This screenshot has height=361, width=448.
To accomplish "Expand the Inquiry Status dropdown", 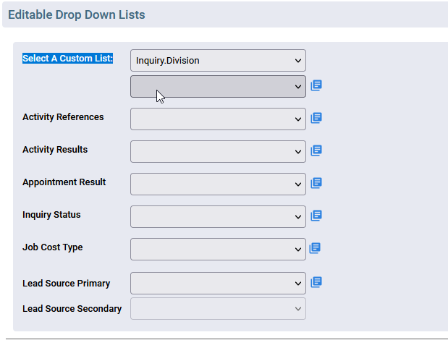I will click(218, 217).
